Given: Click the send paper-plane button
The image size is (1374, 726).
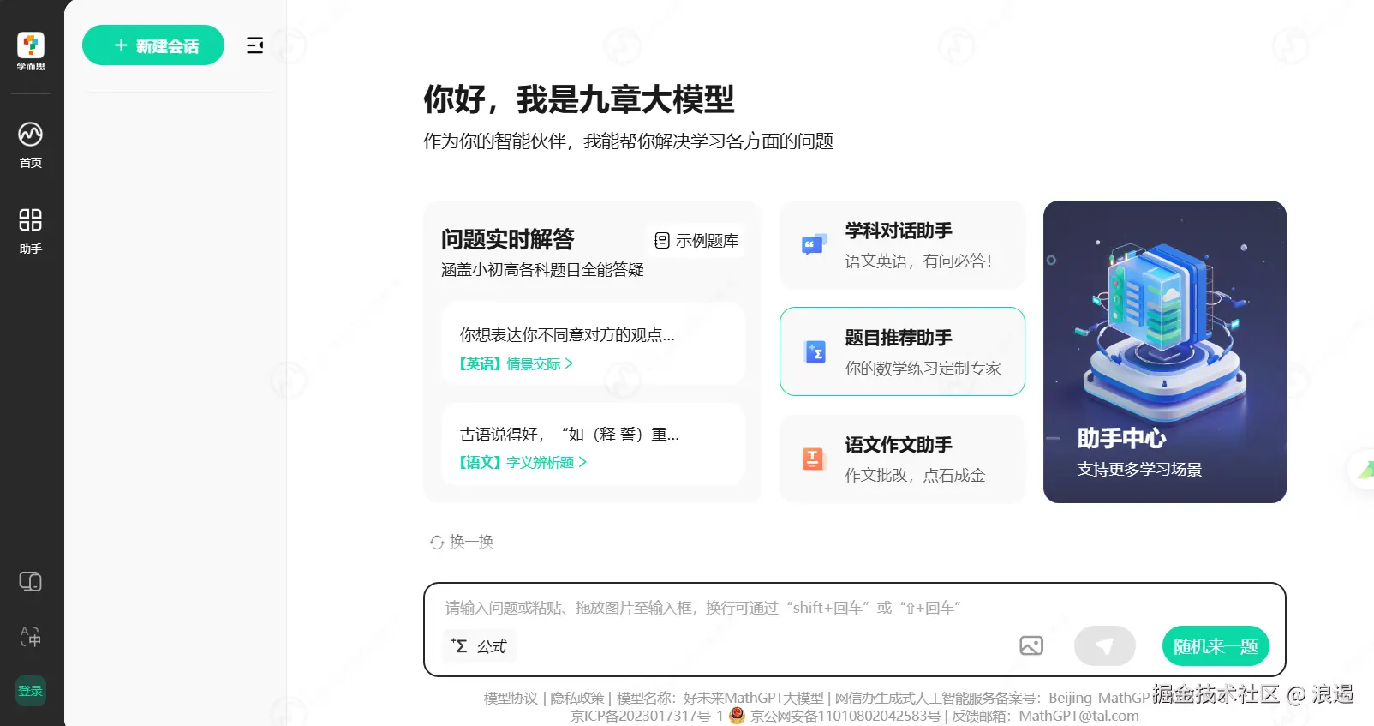Looking at the screenshot, I should point(1105,646).
